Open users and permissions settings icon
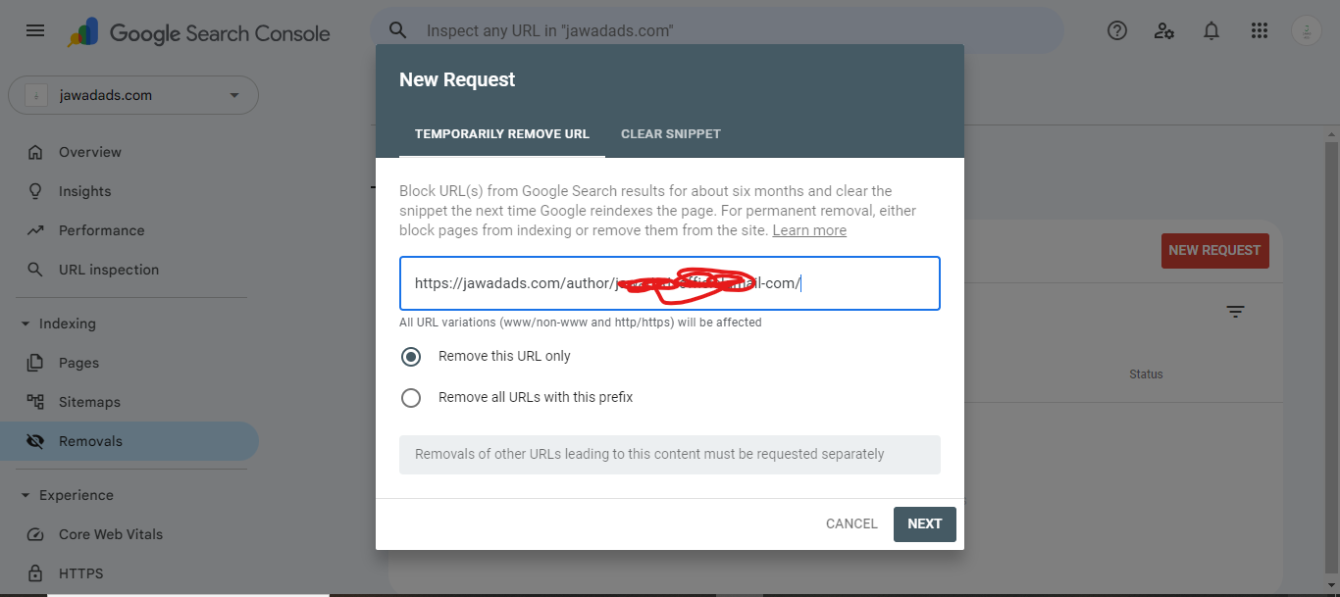The height and width of the screenshot is (597, 1340). coord(1164,30)
